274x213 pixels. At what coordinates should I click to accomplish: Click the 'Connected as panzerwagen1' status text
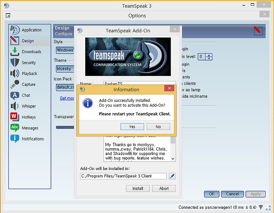(217, 207)
